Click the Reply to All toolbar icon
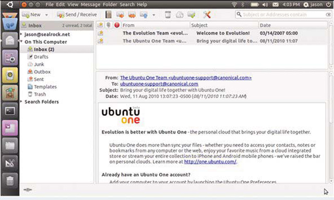 click(x=132, y=15)
